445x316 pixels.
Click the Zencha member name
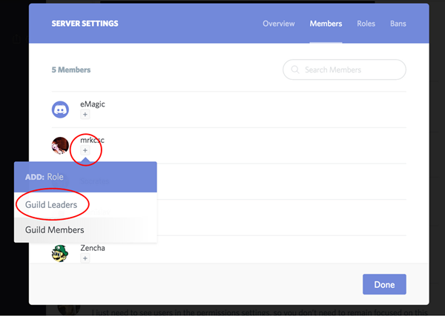pyautogui.click(x=93, y=248)
